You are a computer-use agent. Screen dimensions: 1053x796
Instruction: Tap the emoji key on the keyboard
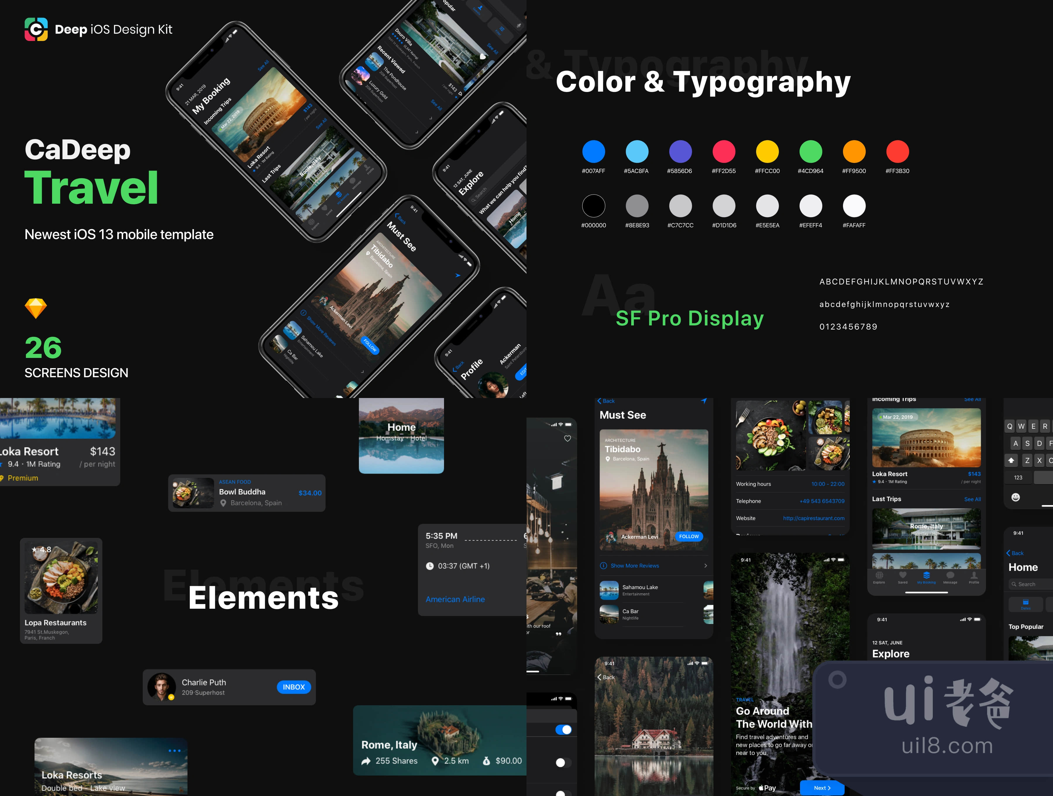1015,497
